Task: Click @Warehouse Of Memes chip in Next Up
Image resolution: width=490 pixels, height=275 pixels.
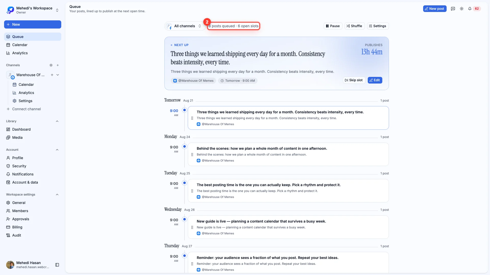Action: tap(193, 81)
